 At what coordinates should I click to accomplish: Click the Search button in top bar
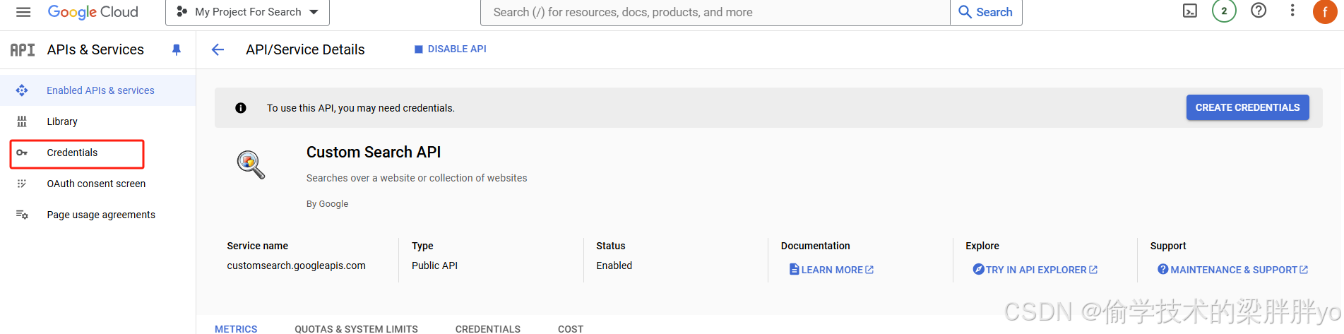[x=986, y=12]
